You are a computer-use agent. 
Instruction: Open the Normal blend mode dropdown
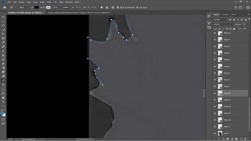click(x=224, y=24)
